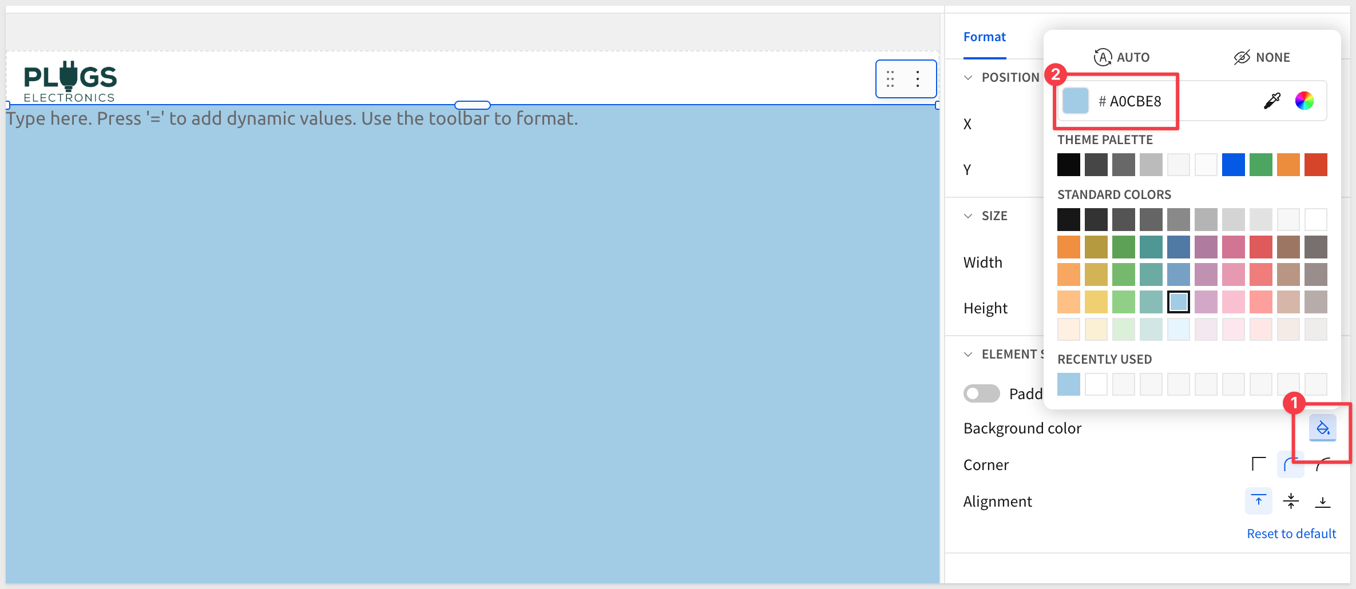Align content to middle vertically

click(1291, 502)
